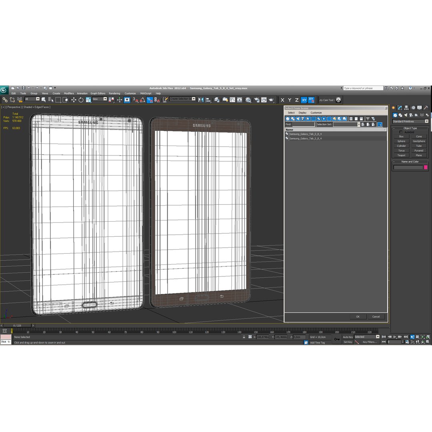Toggle the Angle Snap button
Image resolution: width=432 pixels, height=432 pixels.
click(x=142, y=100)
